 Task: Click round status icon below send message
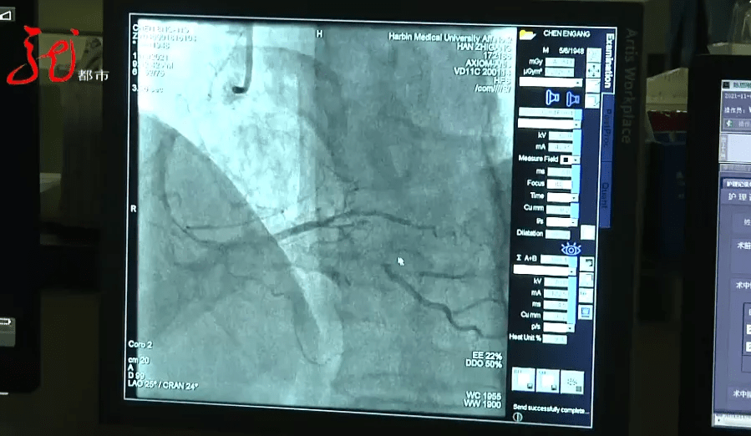517,418
